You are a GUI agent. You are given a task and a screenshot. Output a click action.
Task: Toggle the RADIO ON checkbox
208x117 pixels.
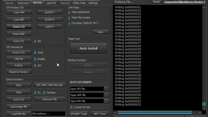(x=35, y=65)
